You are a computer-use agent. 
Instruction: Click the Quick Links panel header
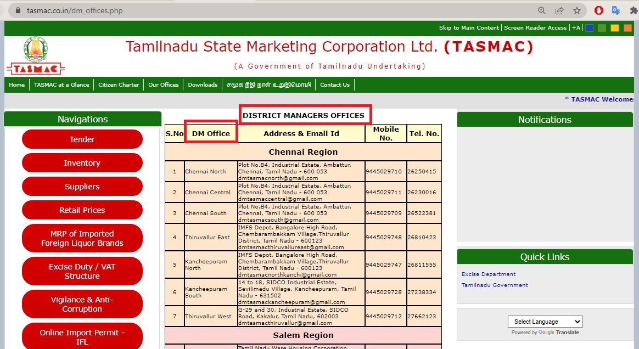click(x=545, y=257)
